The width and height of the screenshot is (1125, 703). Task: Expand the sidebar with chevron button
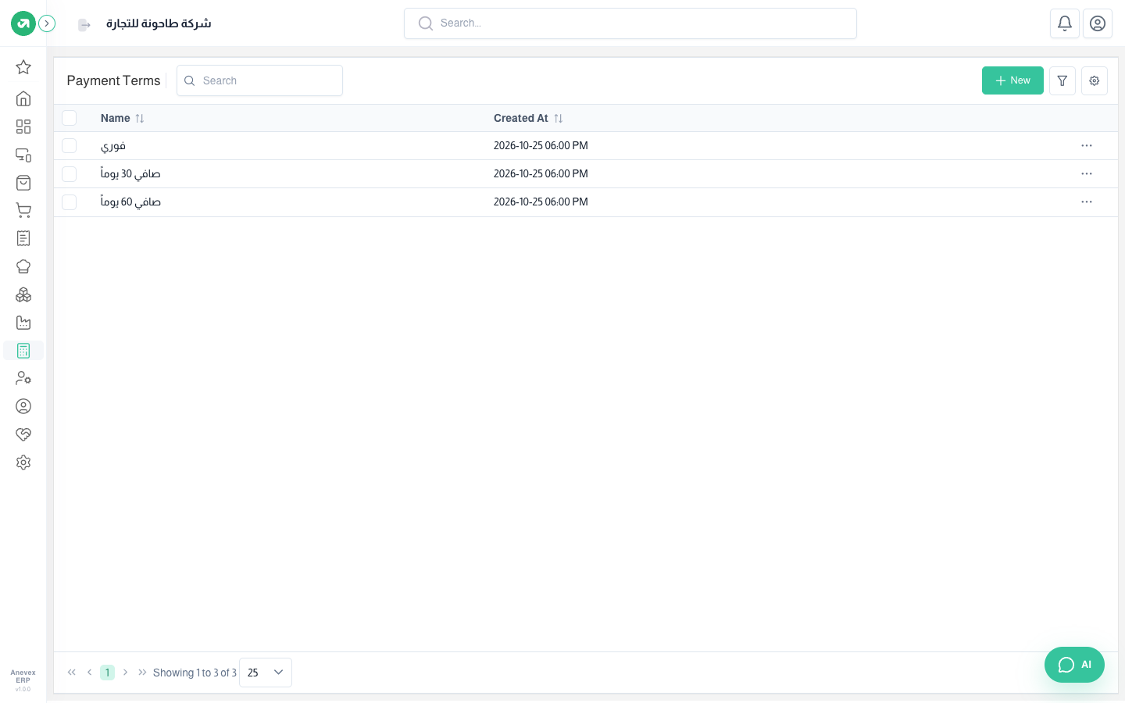(x=47, y=23)
